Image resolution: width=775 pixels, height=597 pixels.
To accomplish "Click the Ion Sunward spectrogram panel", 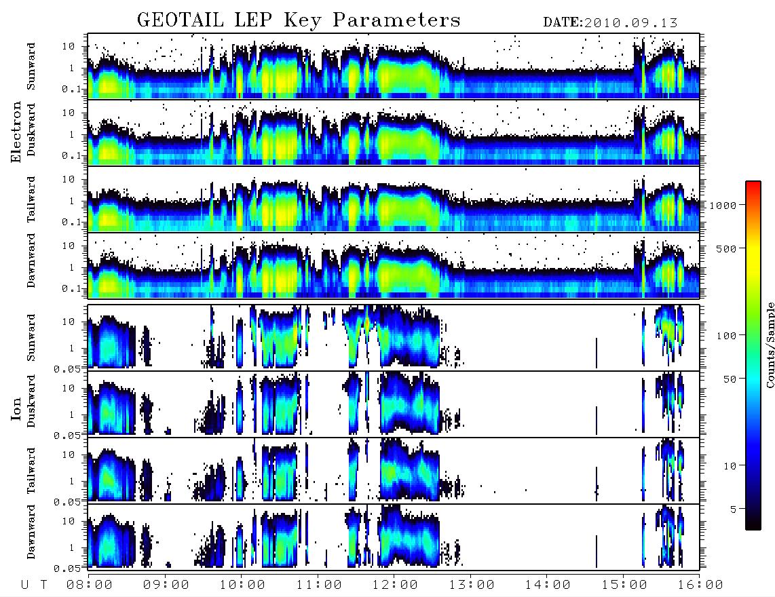I will pyautogui.click(x=394, y=338).
